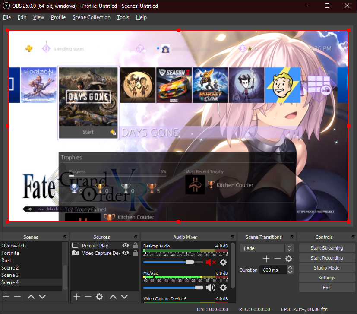This screenshot has width=357, height=314.
Task: Adjust the Mic/Aux volume slider
Action: click(x=199, y=287)
